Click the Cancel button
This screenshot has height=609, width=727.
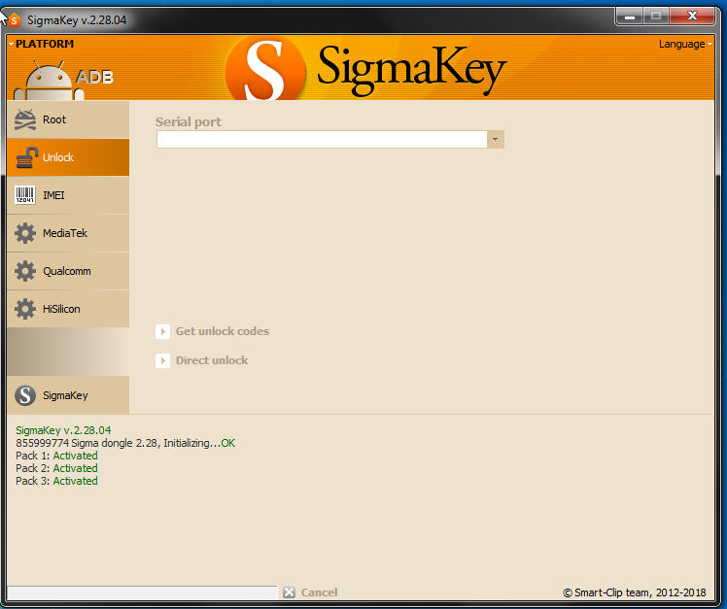point(310,592)
